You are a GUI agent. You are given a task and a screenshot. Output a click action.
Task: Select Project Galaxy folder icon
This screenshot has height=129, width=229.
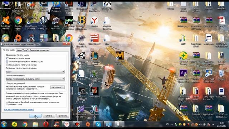click(x=196, y=94)
